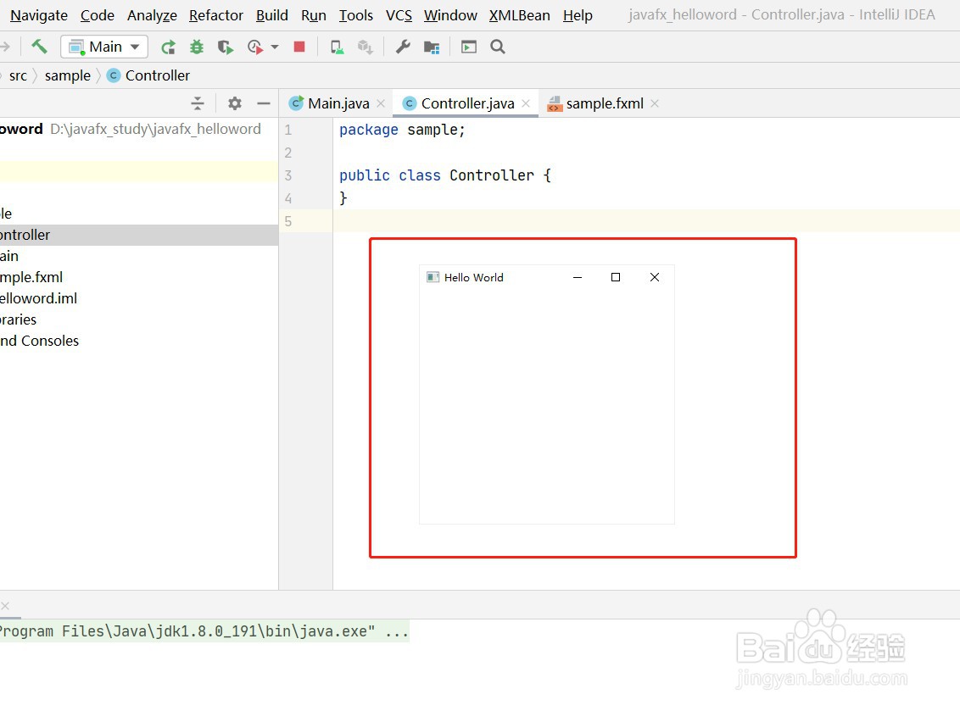Open the Main run configuration dropdown
960x711 pixels.
click(x=134, y=47)
